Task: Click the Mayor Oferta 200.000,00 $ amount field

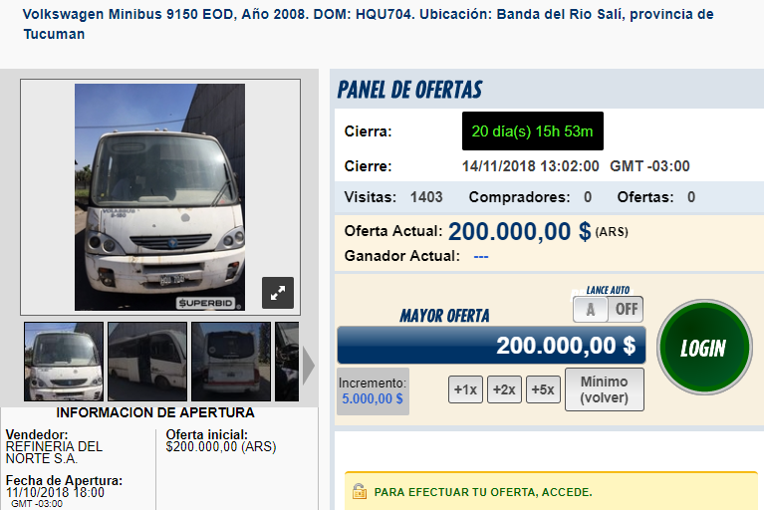Action: (491, 346)
